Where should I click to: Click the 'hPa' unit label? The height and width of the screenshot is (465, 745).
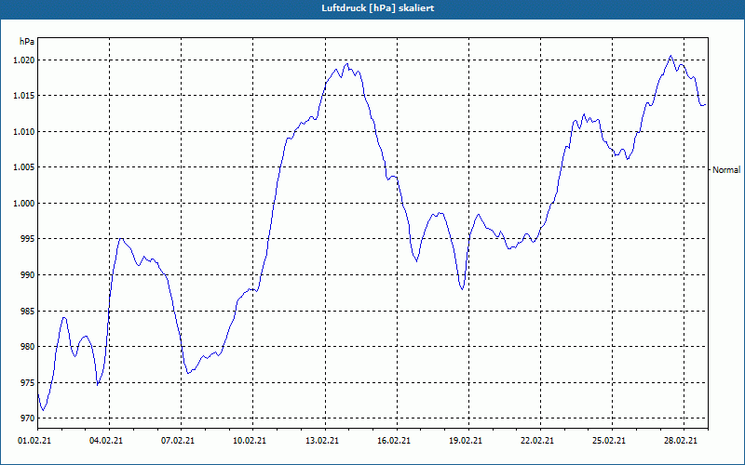pyautogui.click(x=27, y=42)
